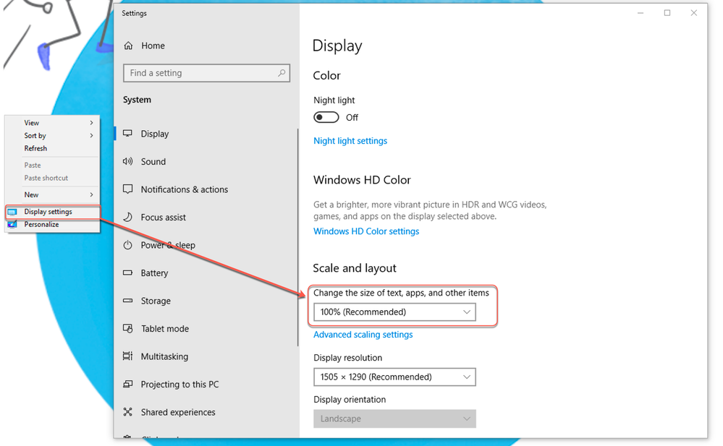The image size is (723, 446).
Task: Click the Tablet mode icon
Action: click(x=127, y=328)
